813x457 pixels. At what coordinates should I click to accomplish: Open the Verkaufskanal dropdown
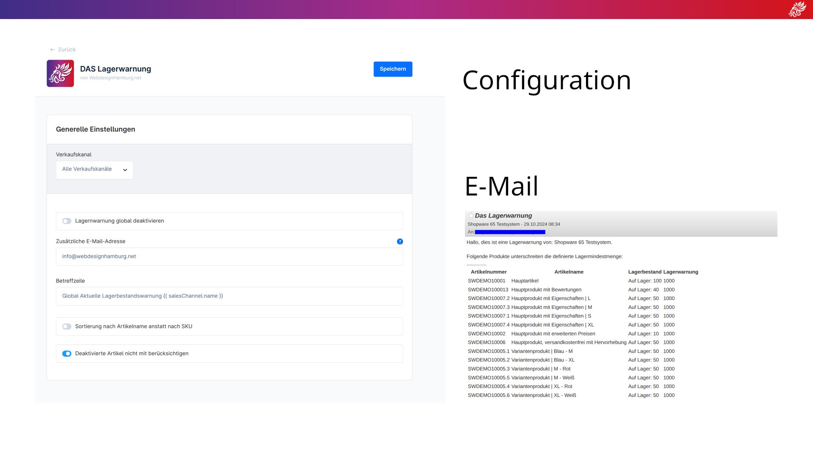pyautogui.click(x=94, y=170)
